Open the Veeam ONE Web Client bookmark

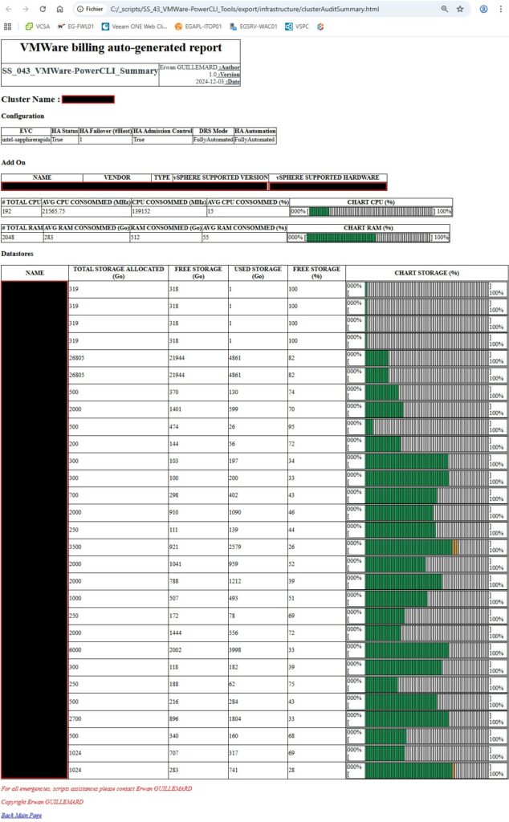pyautogui.click(x=133, y=26)
